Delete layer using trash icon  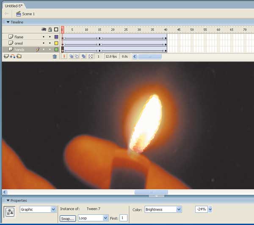55,56
